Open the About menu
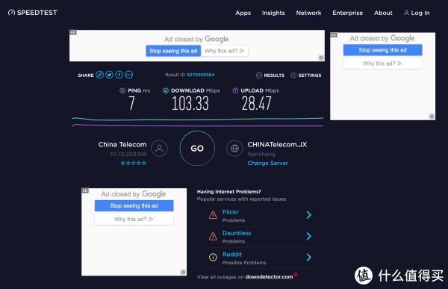Viewport: 448px width, 289px height. point(383,13)
